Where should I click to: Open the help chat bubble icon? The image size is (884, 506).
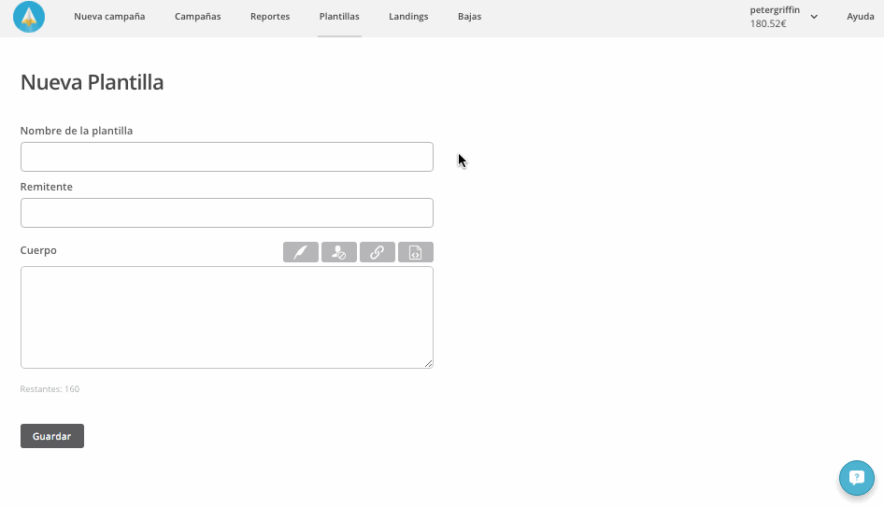856,478
